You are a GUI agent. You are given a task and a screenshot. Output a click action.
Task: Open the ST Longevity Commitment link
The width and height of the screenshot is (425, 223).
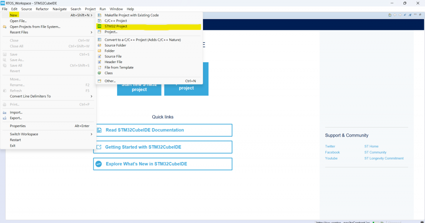(x=384, y=158)
